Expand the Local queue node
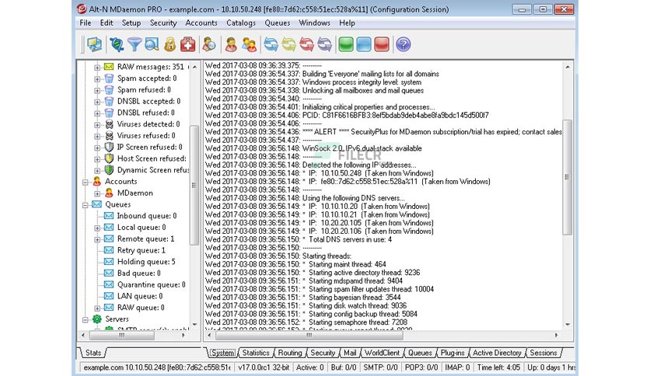650x376 pixels. click(97, 228)
